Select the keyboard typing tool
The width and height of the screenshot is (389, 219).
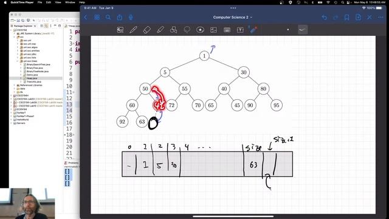(227, 30)
